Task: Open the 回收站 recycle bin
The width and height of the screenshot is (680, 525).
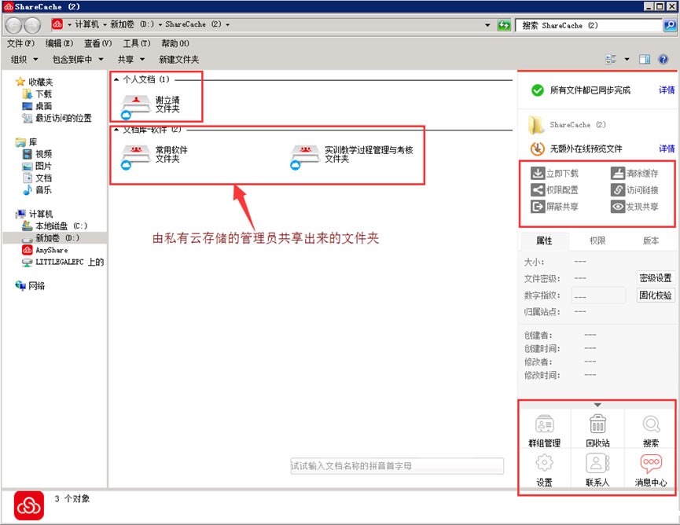Action: click(598, 424)
